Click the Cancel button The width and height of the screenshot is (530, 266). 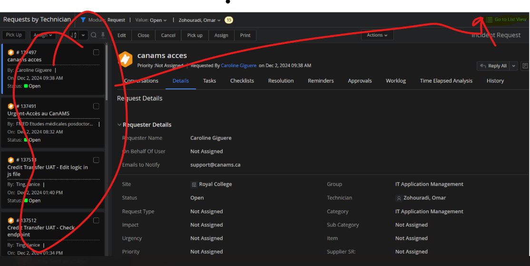click(168, 35)
